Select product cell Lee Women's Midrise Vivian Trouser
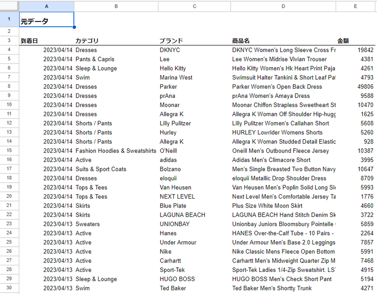 (x=283, y=59)
